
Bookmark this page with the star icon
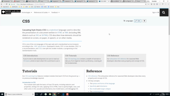tap(146, 4)
